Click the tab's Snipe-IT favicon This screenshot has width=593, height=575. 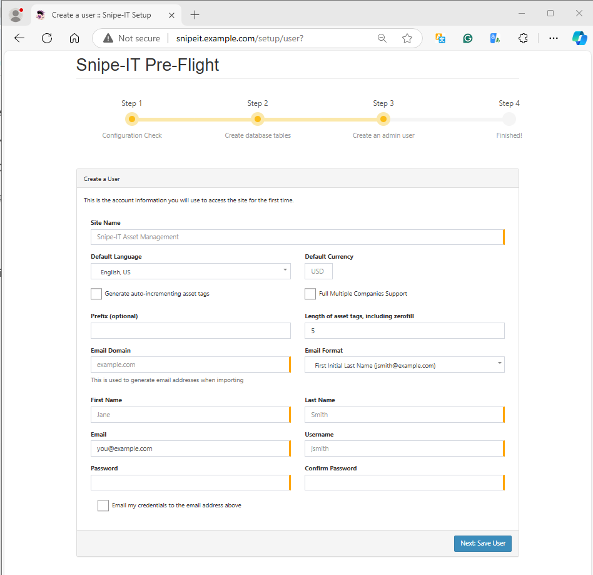[41, 15]
